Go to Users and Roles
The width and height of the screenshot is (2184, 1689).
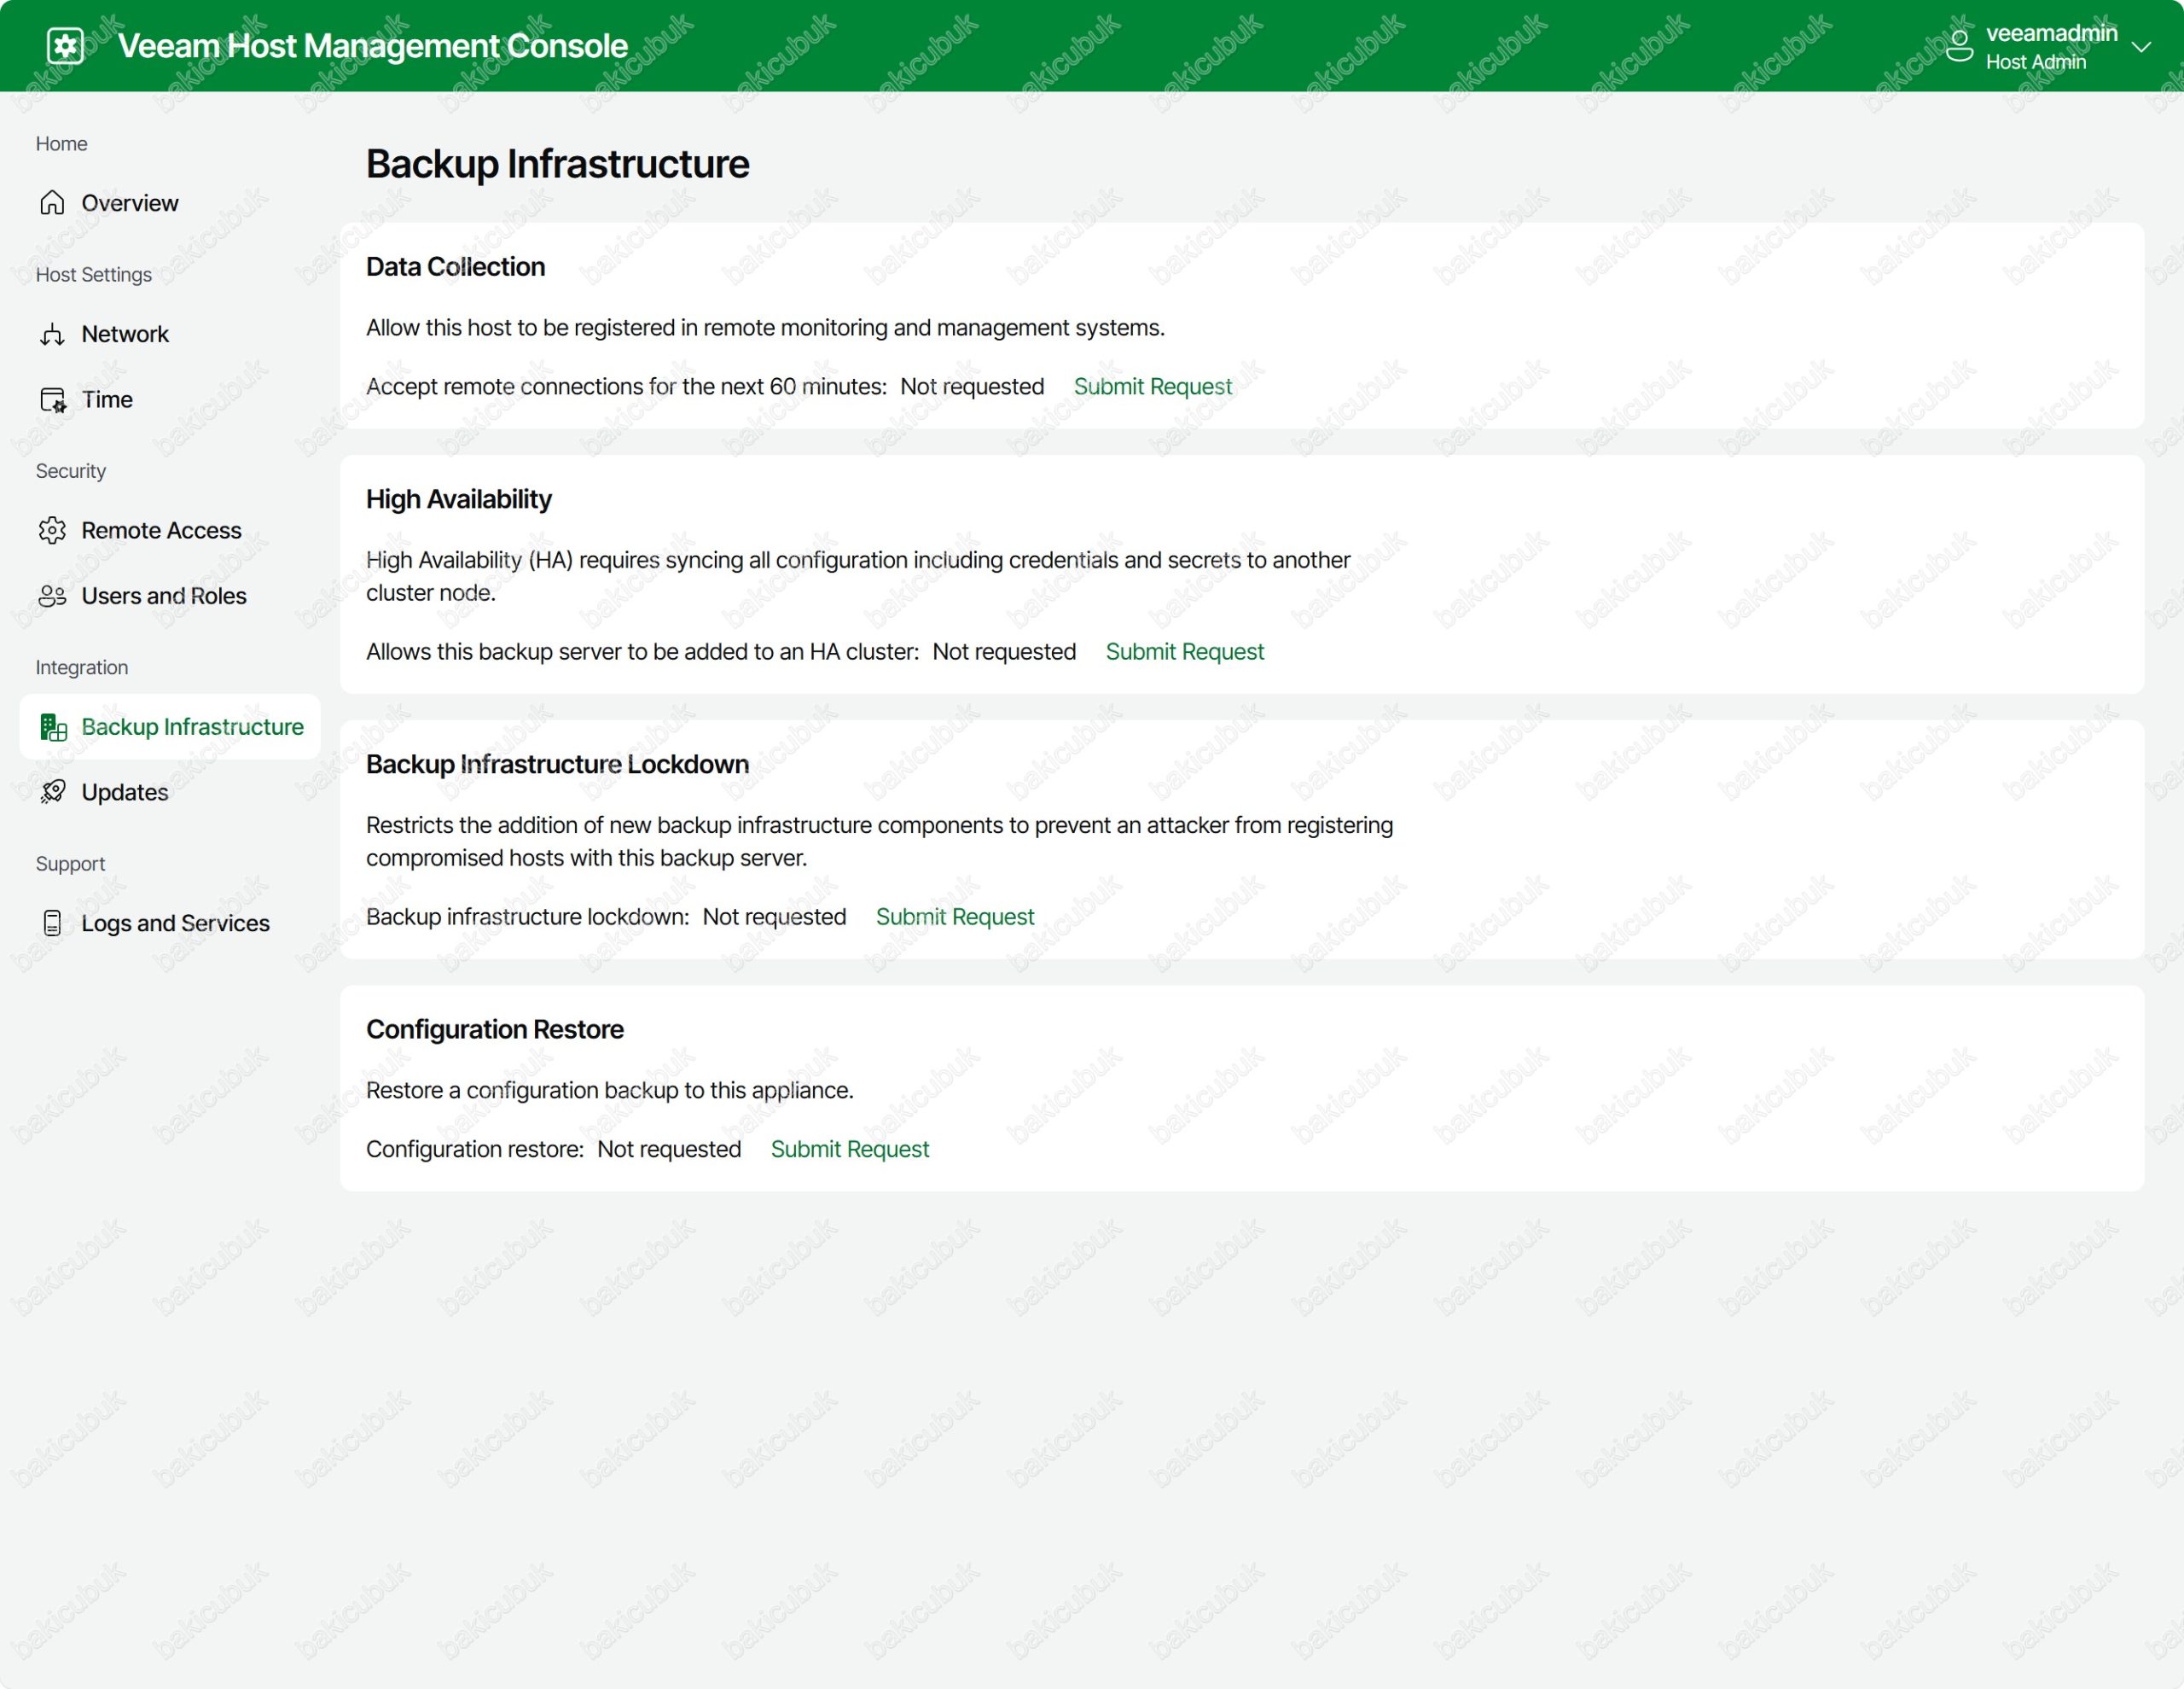pyautogui.click(x=164, y=597)
